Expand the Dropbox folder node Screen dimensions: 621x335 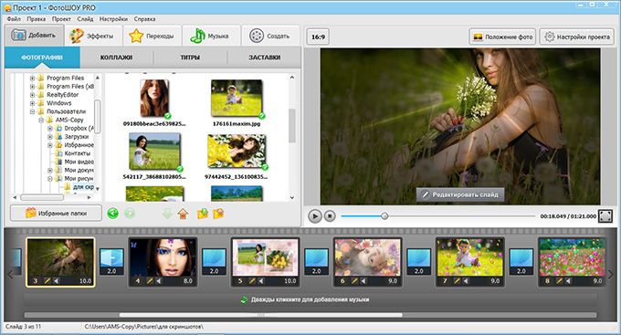coord(50,129)
